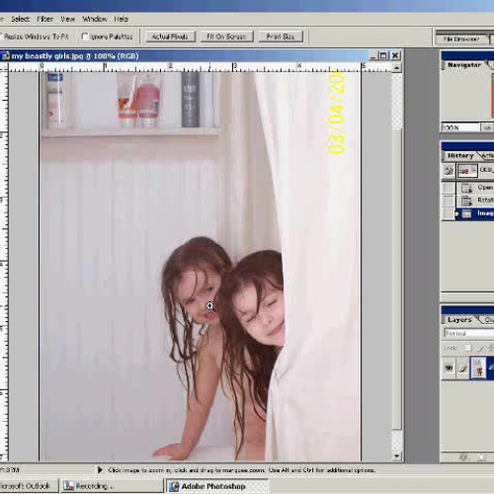Click the layer paintbrush link box
The width and height of the screenshot is (494, 494).
[462, 368]
